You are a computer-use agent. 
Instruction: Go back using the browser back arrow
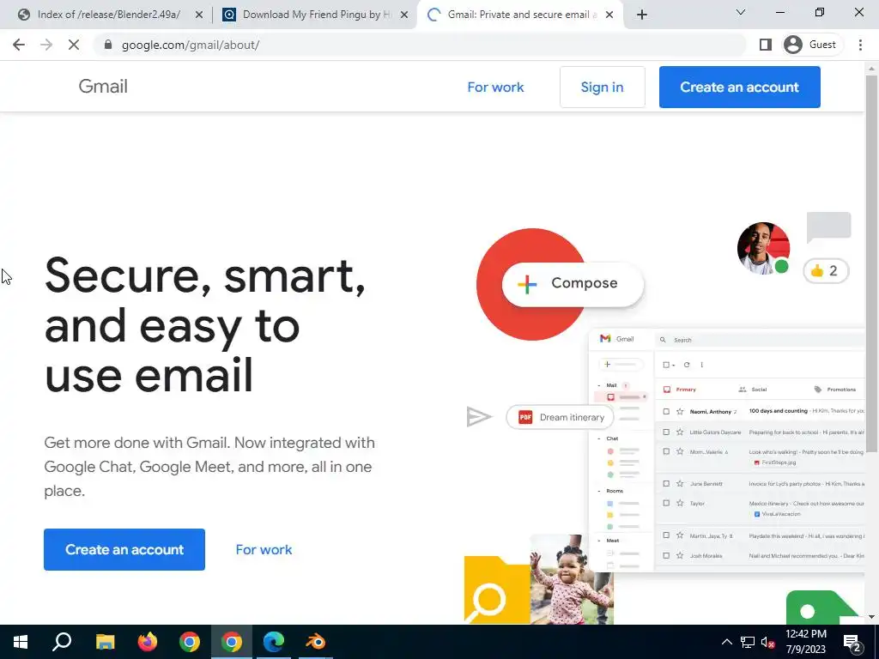click(19, 45)
